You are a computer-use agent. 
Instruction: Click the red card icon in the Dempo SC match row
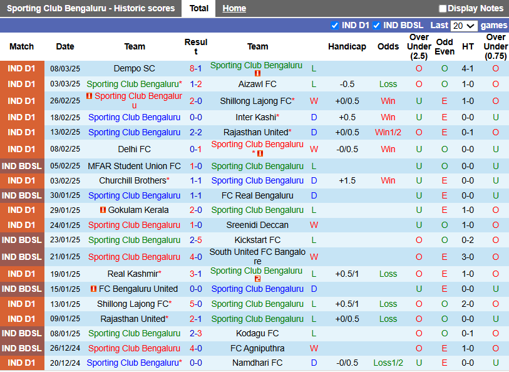pyautogui.click(x=257, y=73)
